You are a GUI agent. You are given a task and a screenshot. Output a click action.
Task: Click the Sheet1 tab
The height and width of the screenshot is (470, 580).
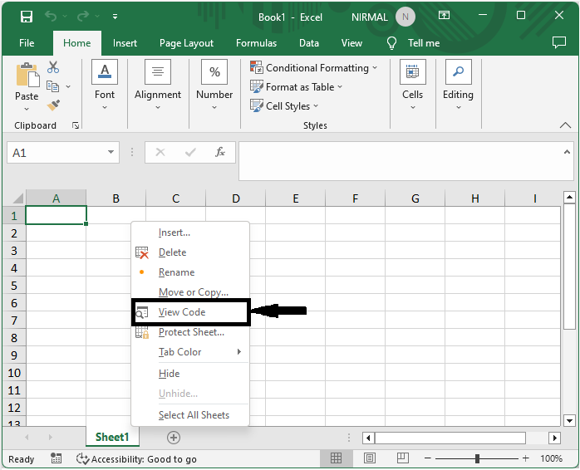click(112, 437)
